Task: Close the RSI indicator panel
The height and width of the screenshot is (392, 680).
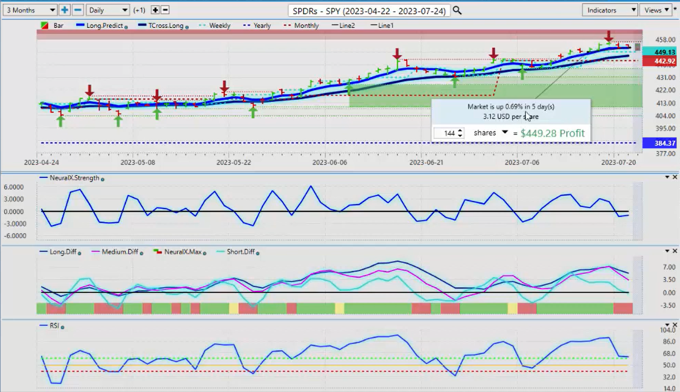Action: click(x=675, y=325)
